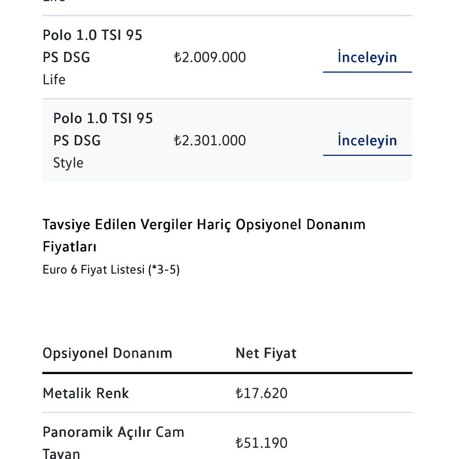Screen dimensions: 459x459
Task: Click the Euro 6 Fiyat Listesi text
Action: [x=94, y=270]
